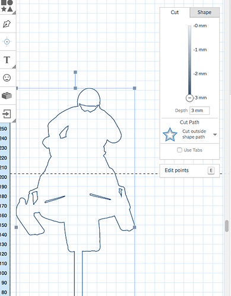
Task: Click the Depth input field
Action: (200, 111)
